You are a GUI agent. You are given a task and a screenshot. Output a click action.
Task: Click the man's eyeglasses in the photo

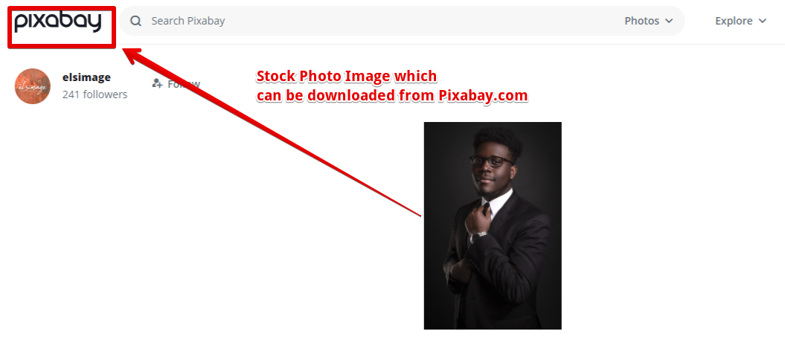click(491, 161)
